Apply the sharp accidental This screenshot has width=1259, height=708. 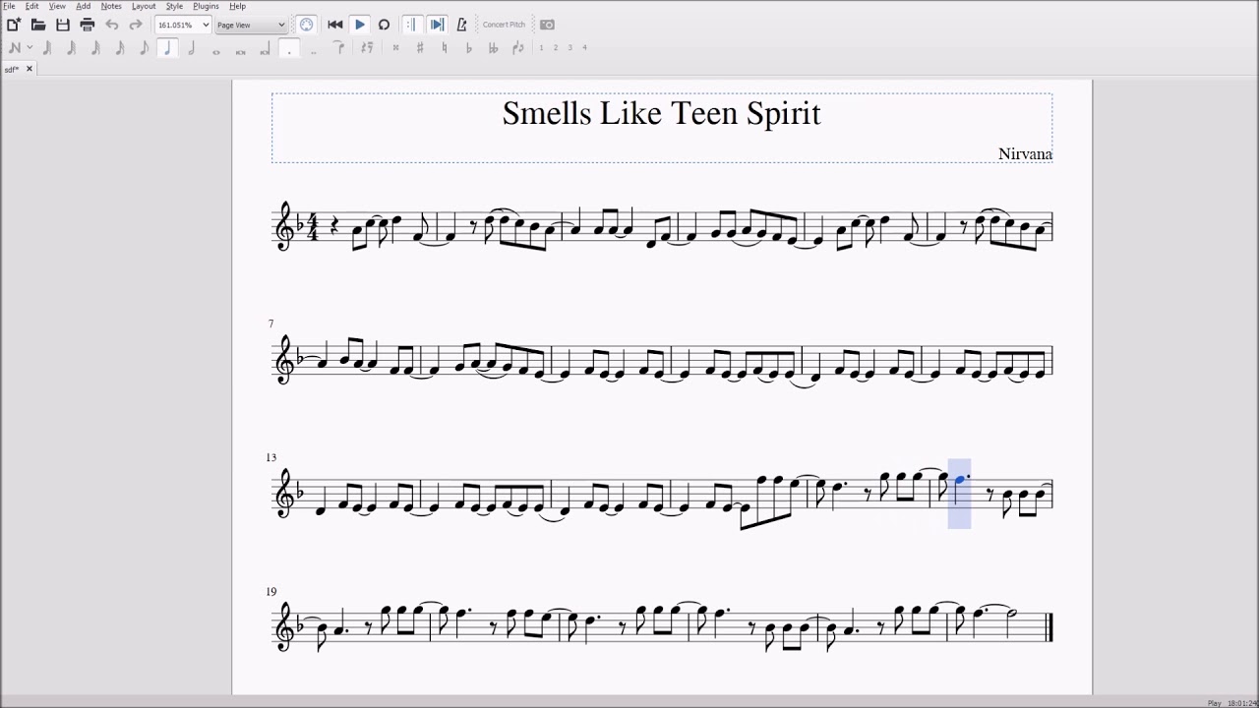pos(420,47)
